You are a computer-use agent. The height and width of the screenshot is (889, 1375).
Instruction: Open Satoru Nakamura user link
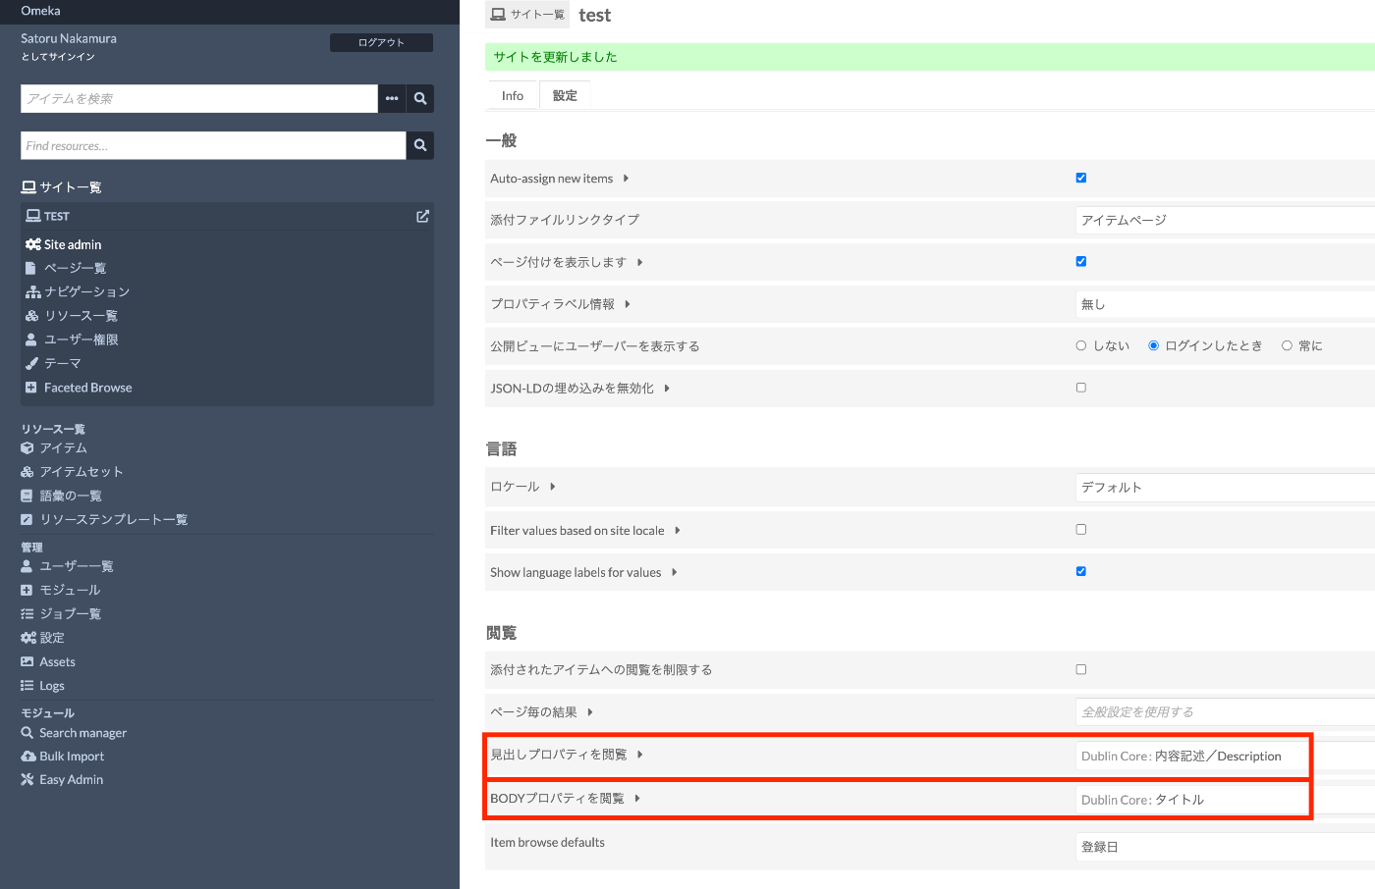coord(69,38)
